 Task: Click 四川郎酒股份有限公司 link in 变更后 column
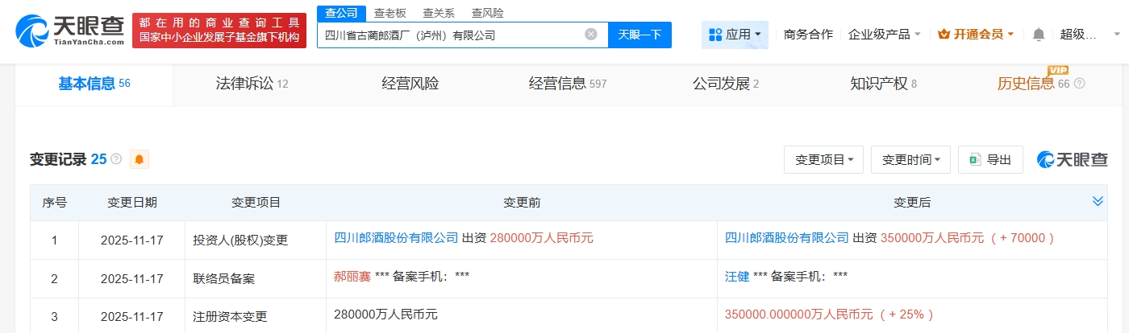click(x=787, y=238)
